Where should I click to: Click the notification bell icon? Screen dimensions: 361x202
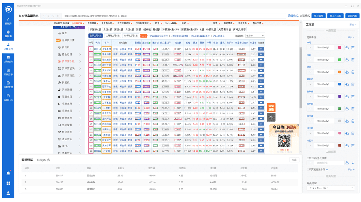coord(8,173)
